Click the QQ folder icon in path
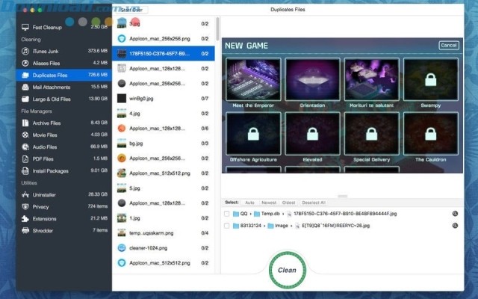 (x=236, y=214)
